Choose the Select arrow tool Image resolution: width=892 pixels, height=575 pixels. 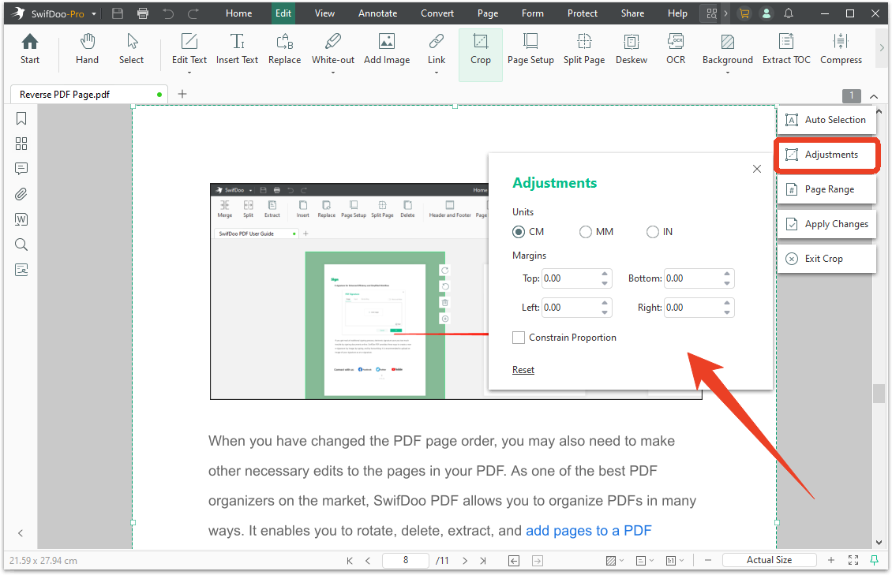131,49
